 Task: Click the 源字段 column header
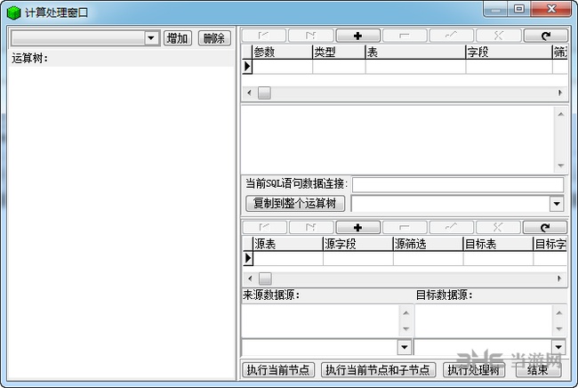pyautogui.click(x=358, y=244)
